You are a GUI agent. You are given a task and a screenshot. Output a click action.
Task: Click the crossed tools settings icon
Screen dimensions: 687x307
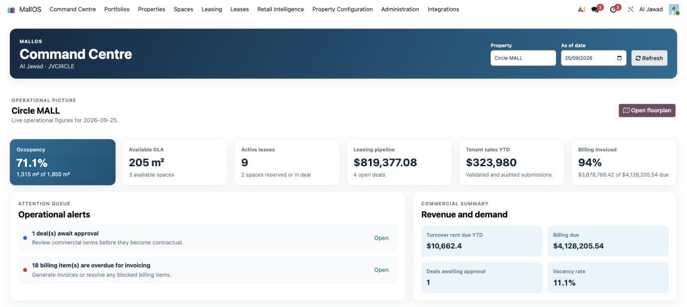631,9
